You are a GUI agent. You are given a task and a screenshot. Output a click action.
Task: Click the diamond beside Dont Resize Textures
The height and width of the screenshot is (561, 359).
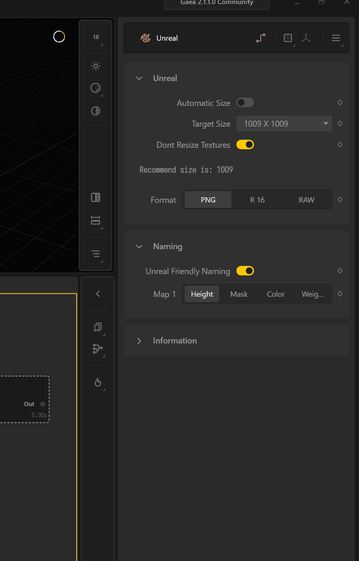pyautogui.click(x=340, y=145)
